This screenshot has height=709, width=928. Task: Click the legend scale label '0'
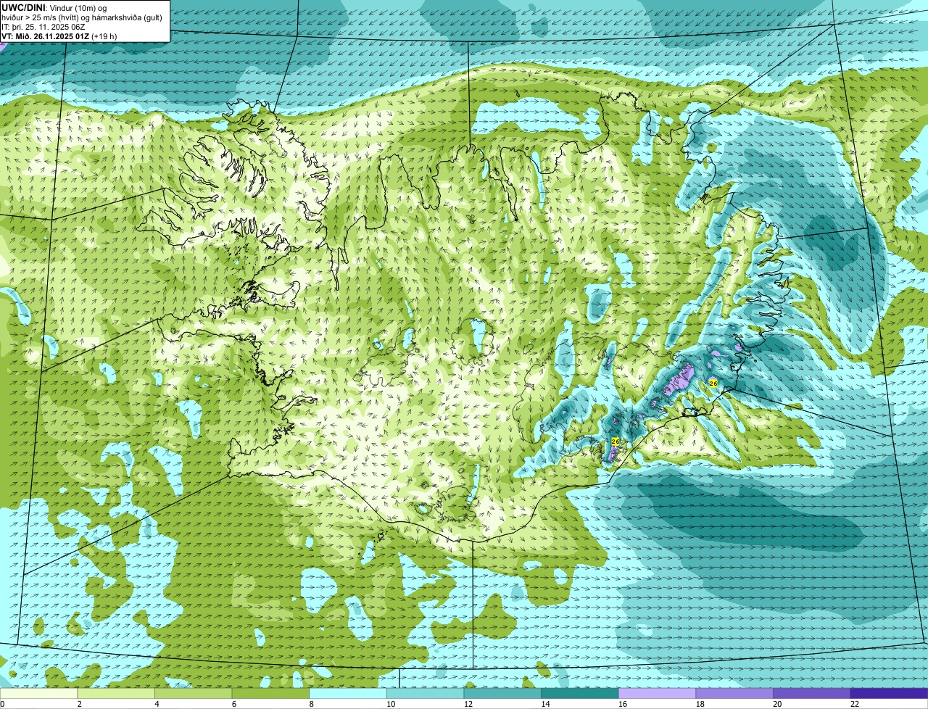[2, 704]
